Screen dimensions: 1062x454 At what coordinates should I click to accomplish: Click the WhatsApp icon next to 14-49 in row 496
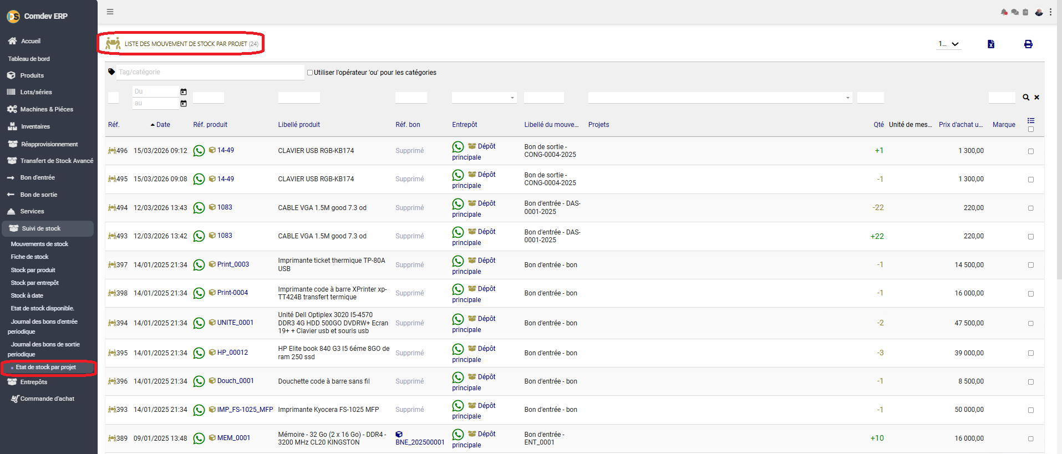click(199, 151)
